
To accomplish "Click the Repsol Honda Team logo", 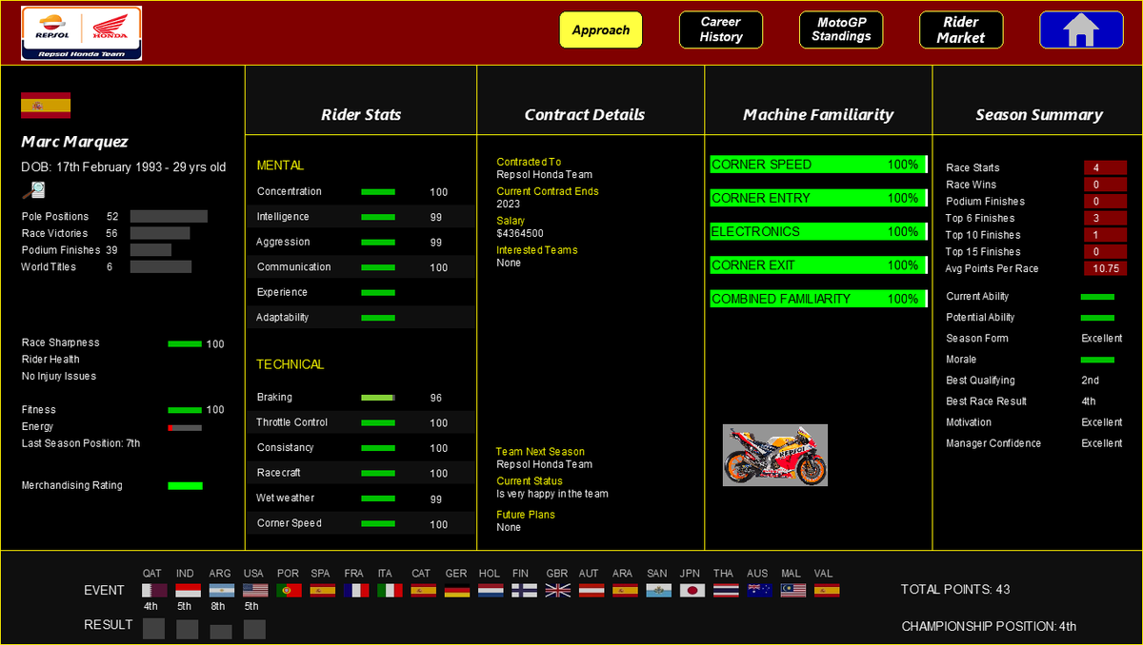I will point(82,32).
